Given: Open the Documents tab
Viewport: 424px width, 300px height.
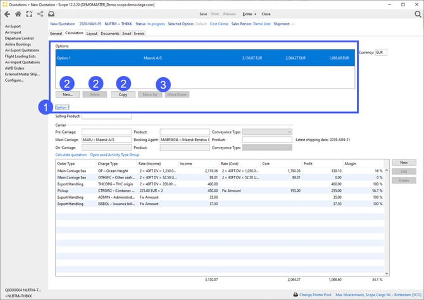Looking at the screenshot, I should 109,33.
